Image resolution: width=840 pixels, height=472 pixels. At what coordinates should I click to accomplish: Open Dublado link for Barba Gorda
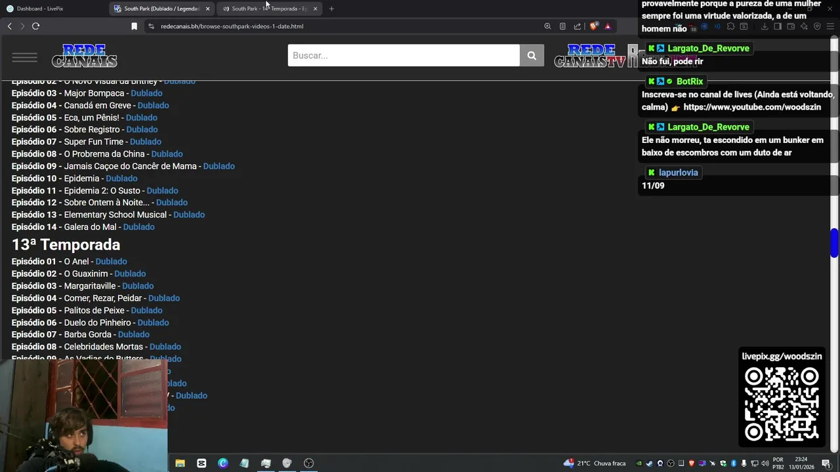[133, 335]
